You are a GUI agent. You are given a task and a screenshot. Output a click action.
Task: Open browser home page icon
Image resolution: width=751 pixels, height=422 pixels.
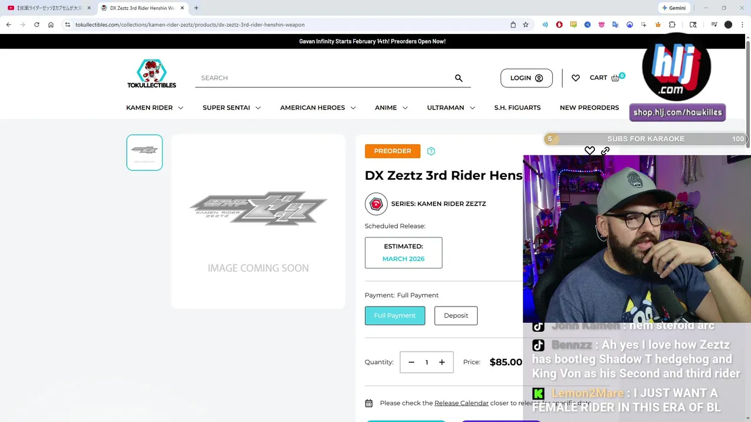50,25
